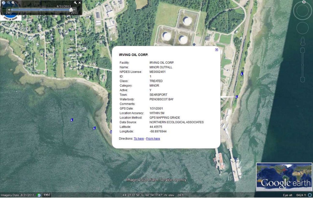
Task: Reset view north with N compass marker
Action: (304, 2)
